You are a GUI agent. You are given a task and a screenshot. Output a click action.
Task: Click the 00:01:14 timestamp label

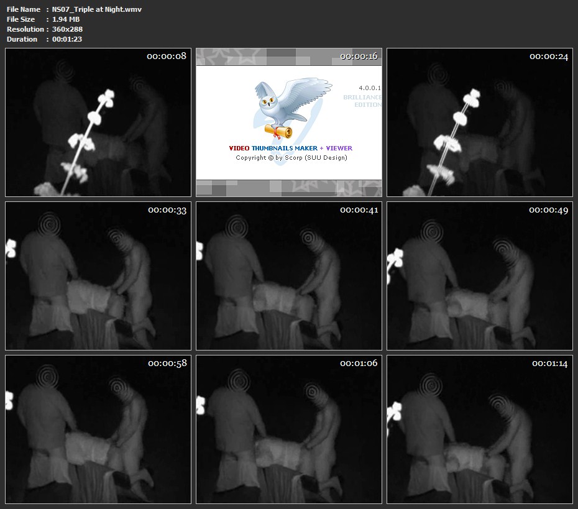(x=549, y=364)
